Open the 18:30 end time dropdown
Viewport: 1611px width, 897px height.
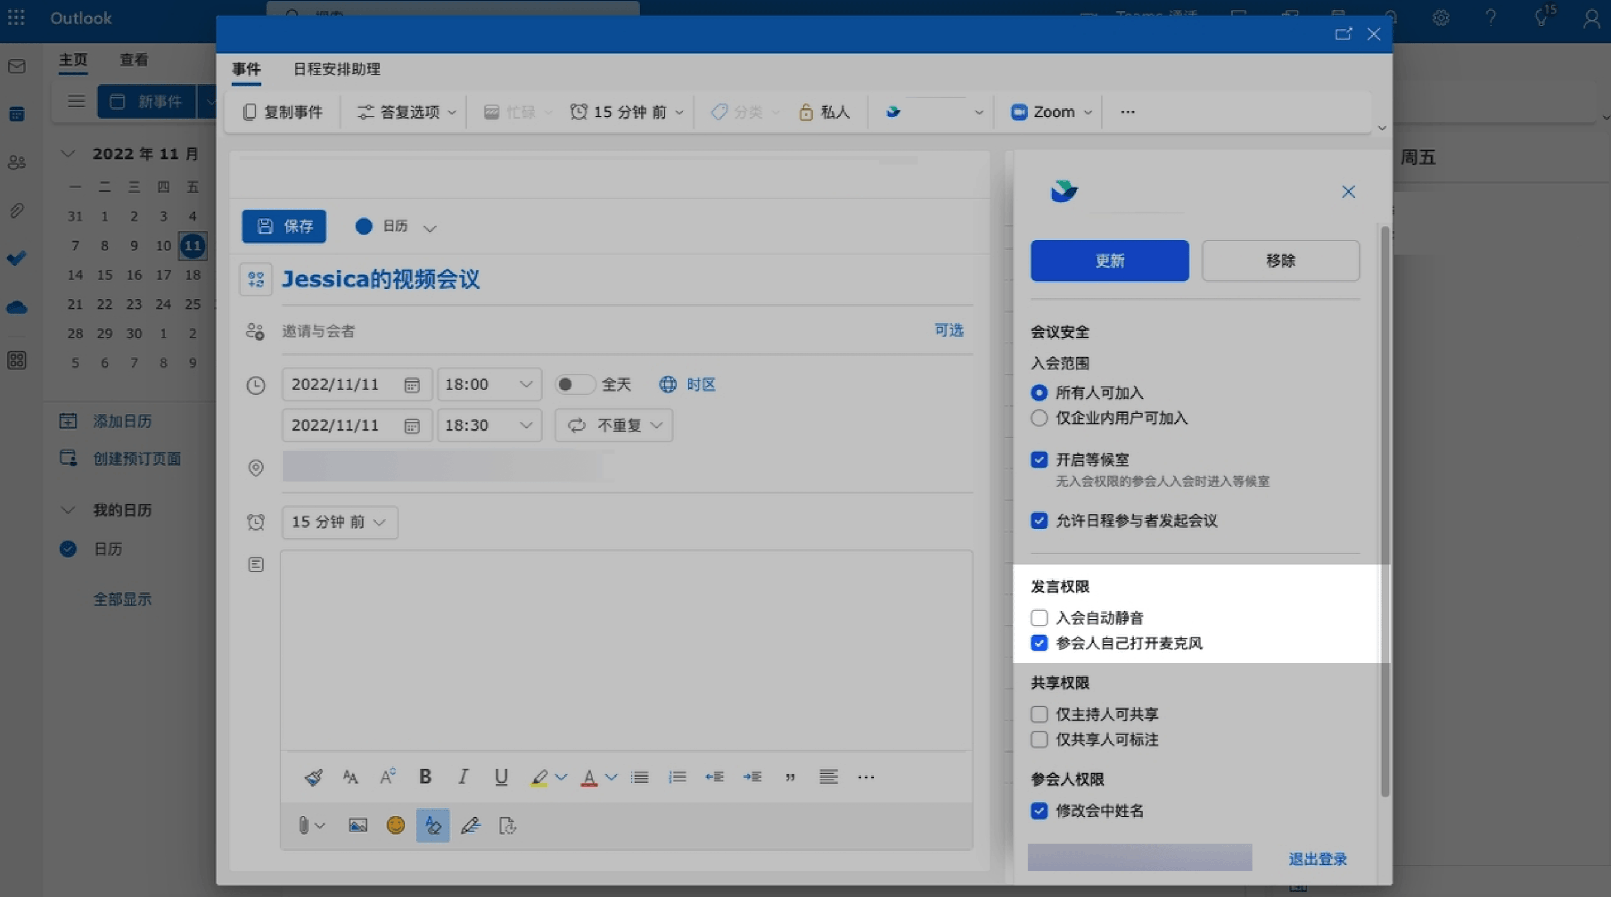coord(489,425)
